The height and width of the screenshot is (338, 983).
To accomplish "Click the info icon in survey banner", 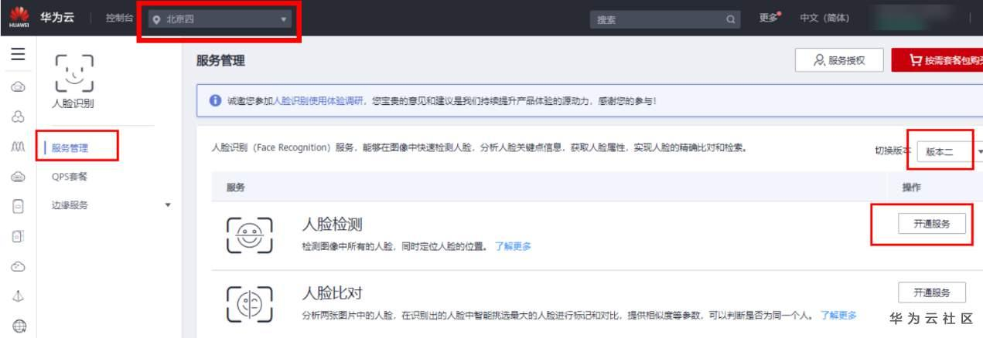I will 217,102.
